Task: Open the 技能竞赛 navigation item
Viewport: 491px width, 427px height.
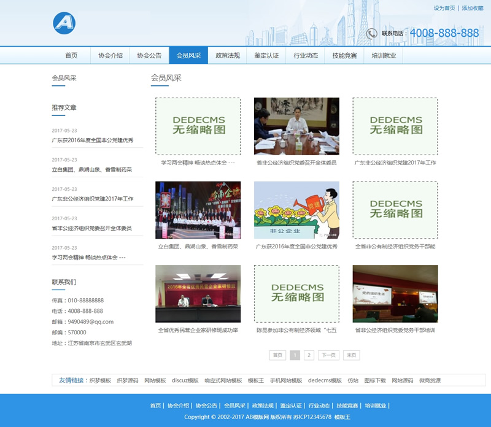Action: pyautogui.click(x=344, y=55)
